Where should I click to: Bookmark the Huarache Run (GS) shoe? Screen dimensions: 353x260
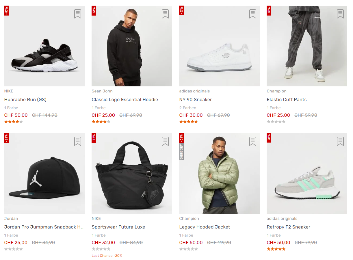(x=77, y=14)
